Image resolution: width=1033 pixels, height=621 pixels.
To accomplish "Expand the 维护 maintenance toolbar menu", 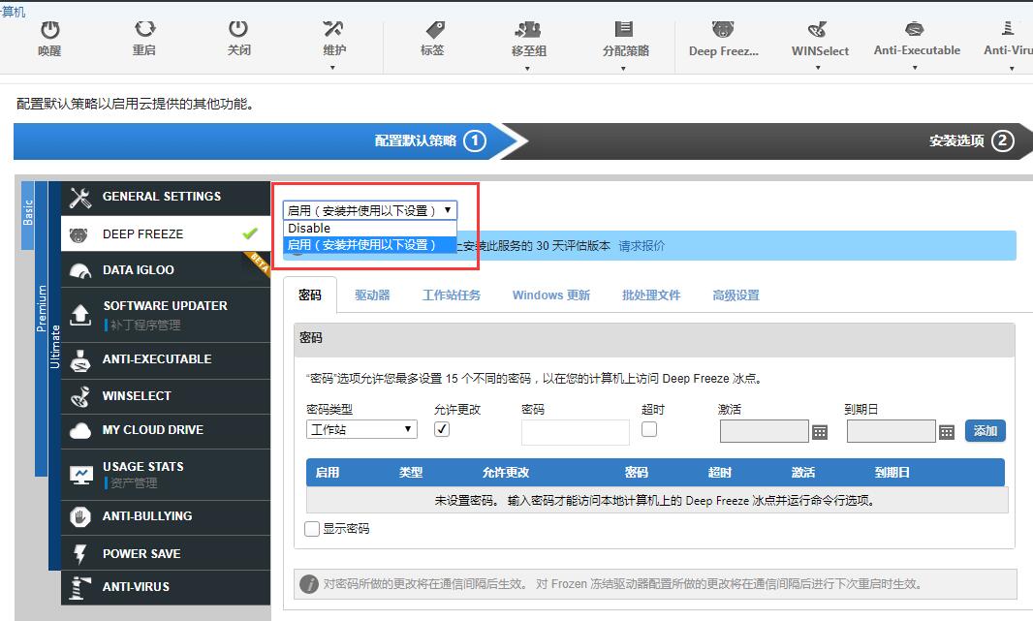I will point(333,39).
